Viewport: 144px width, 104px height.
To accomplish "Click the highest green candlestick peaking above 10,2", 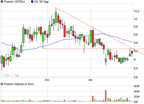I will (x=56, y=17).
